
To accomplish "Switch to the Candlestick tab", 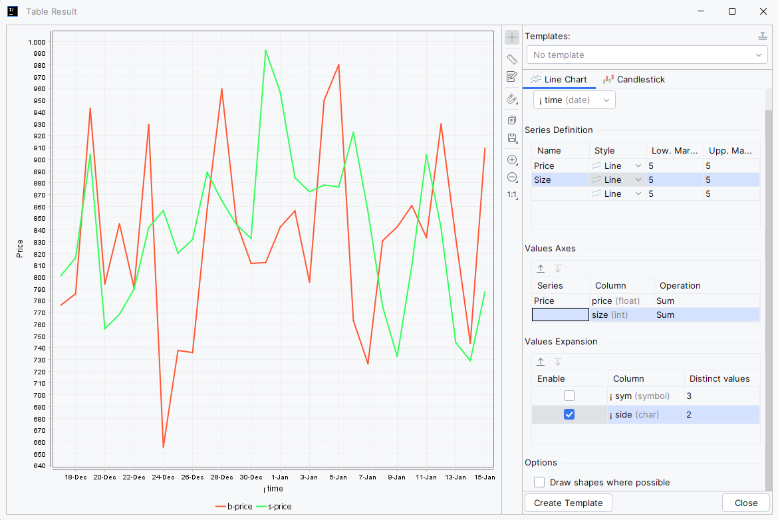I will (x=634, y=79).
